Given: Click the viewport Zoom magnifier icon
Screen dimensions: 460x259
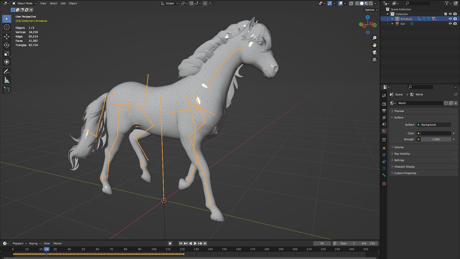Looking at the screenshot, I should point(374,38).
